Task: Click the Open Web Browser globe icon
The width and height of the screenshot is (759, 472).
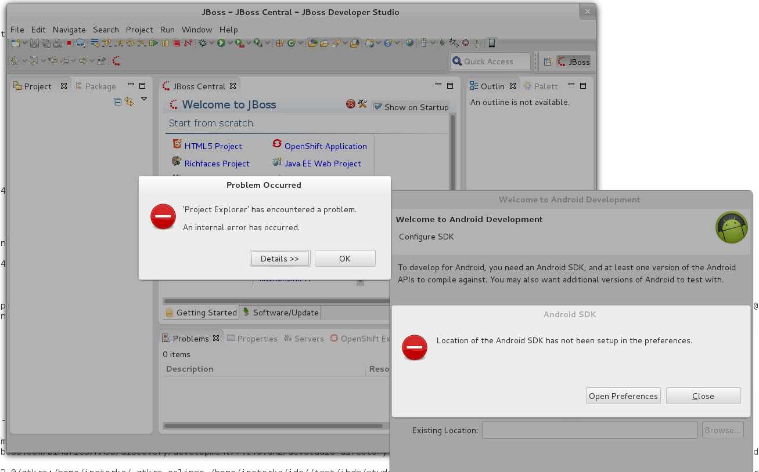Action: (410, 43)
